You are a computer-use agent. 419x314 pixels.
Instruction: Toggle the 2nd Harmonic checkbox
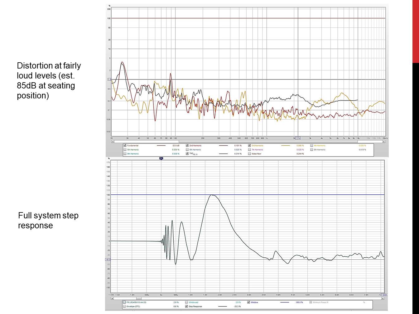(187, 145)
